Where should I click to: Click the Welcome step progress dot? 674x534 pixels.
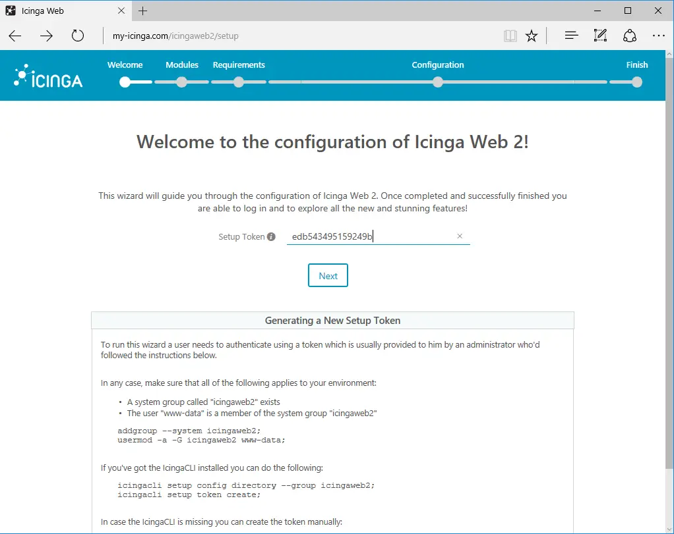tap(125, 82)
